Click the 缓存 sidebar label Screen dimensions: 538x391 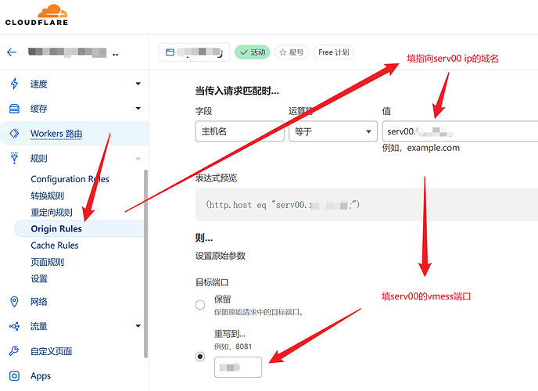click(39, 109)
